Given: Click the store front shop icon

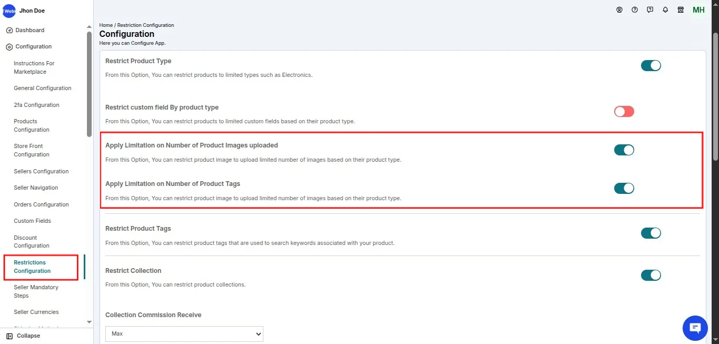Looking at the screenshot, I should [681, 9].
